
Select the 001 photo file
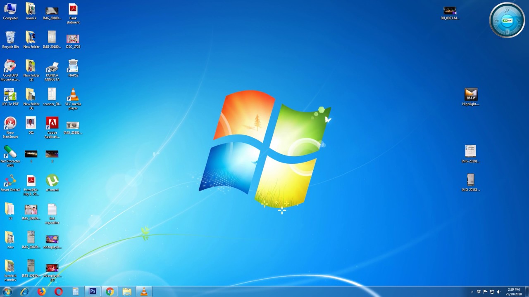pos(31,125)
